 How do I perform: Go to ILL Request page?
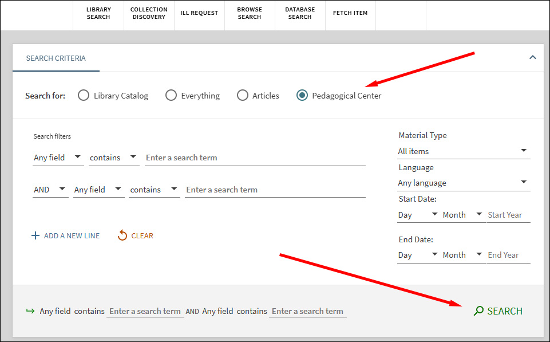point(199,13)
